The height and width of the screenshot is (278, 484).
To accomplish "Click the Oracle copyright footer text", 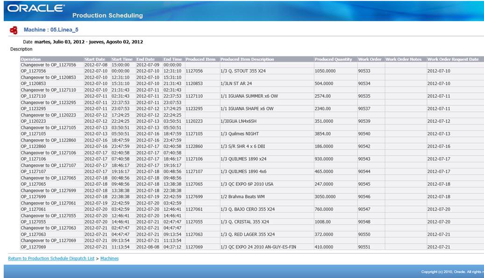I will 452,272.
